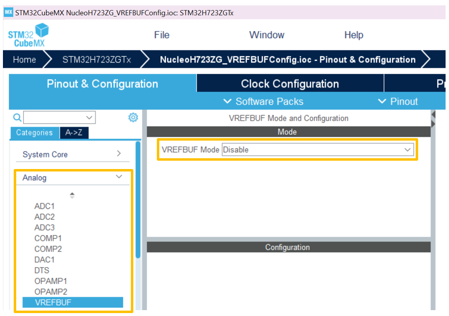Switch to Clock Configuration tab
Image resolution: width=449 pixels, height=316 pixels.
[x=290, y=84]
